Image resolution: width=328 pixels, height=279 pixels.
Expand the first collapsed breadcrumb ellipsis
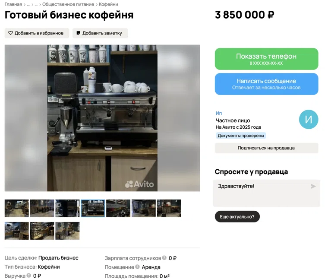point(28,4)
